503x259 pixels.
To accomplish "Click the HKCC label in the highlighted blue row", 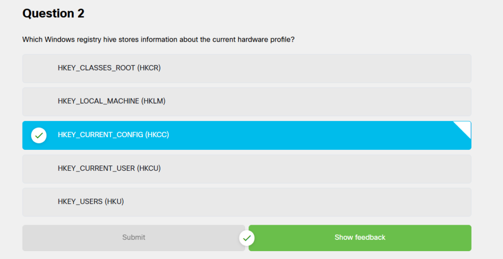I will 157,135.
